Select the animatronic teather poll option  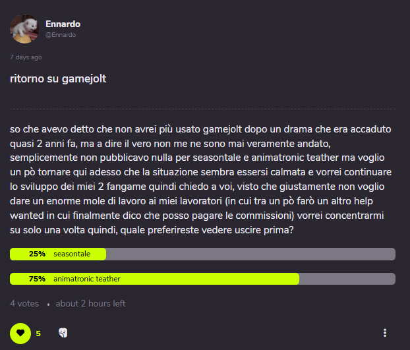(x=202, y=279)
